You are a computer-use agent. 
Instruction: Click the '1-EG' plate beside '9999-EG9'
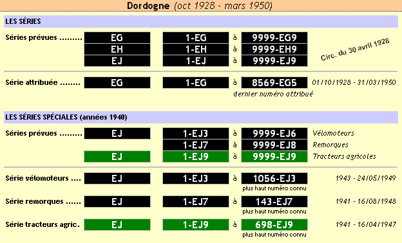tap(196, 37)
